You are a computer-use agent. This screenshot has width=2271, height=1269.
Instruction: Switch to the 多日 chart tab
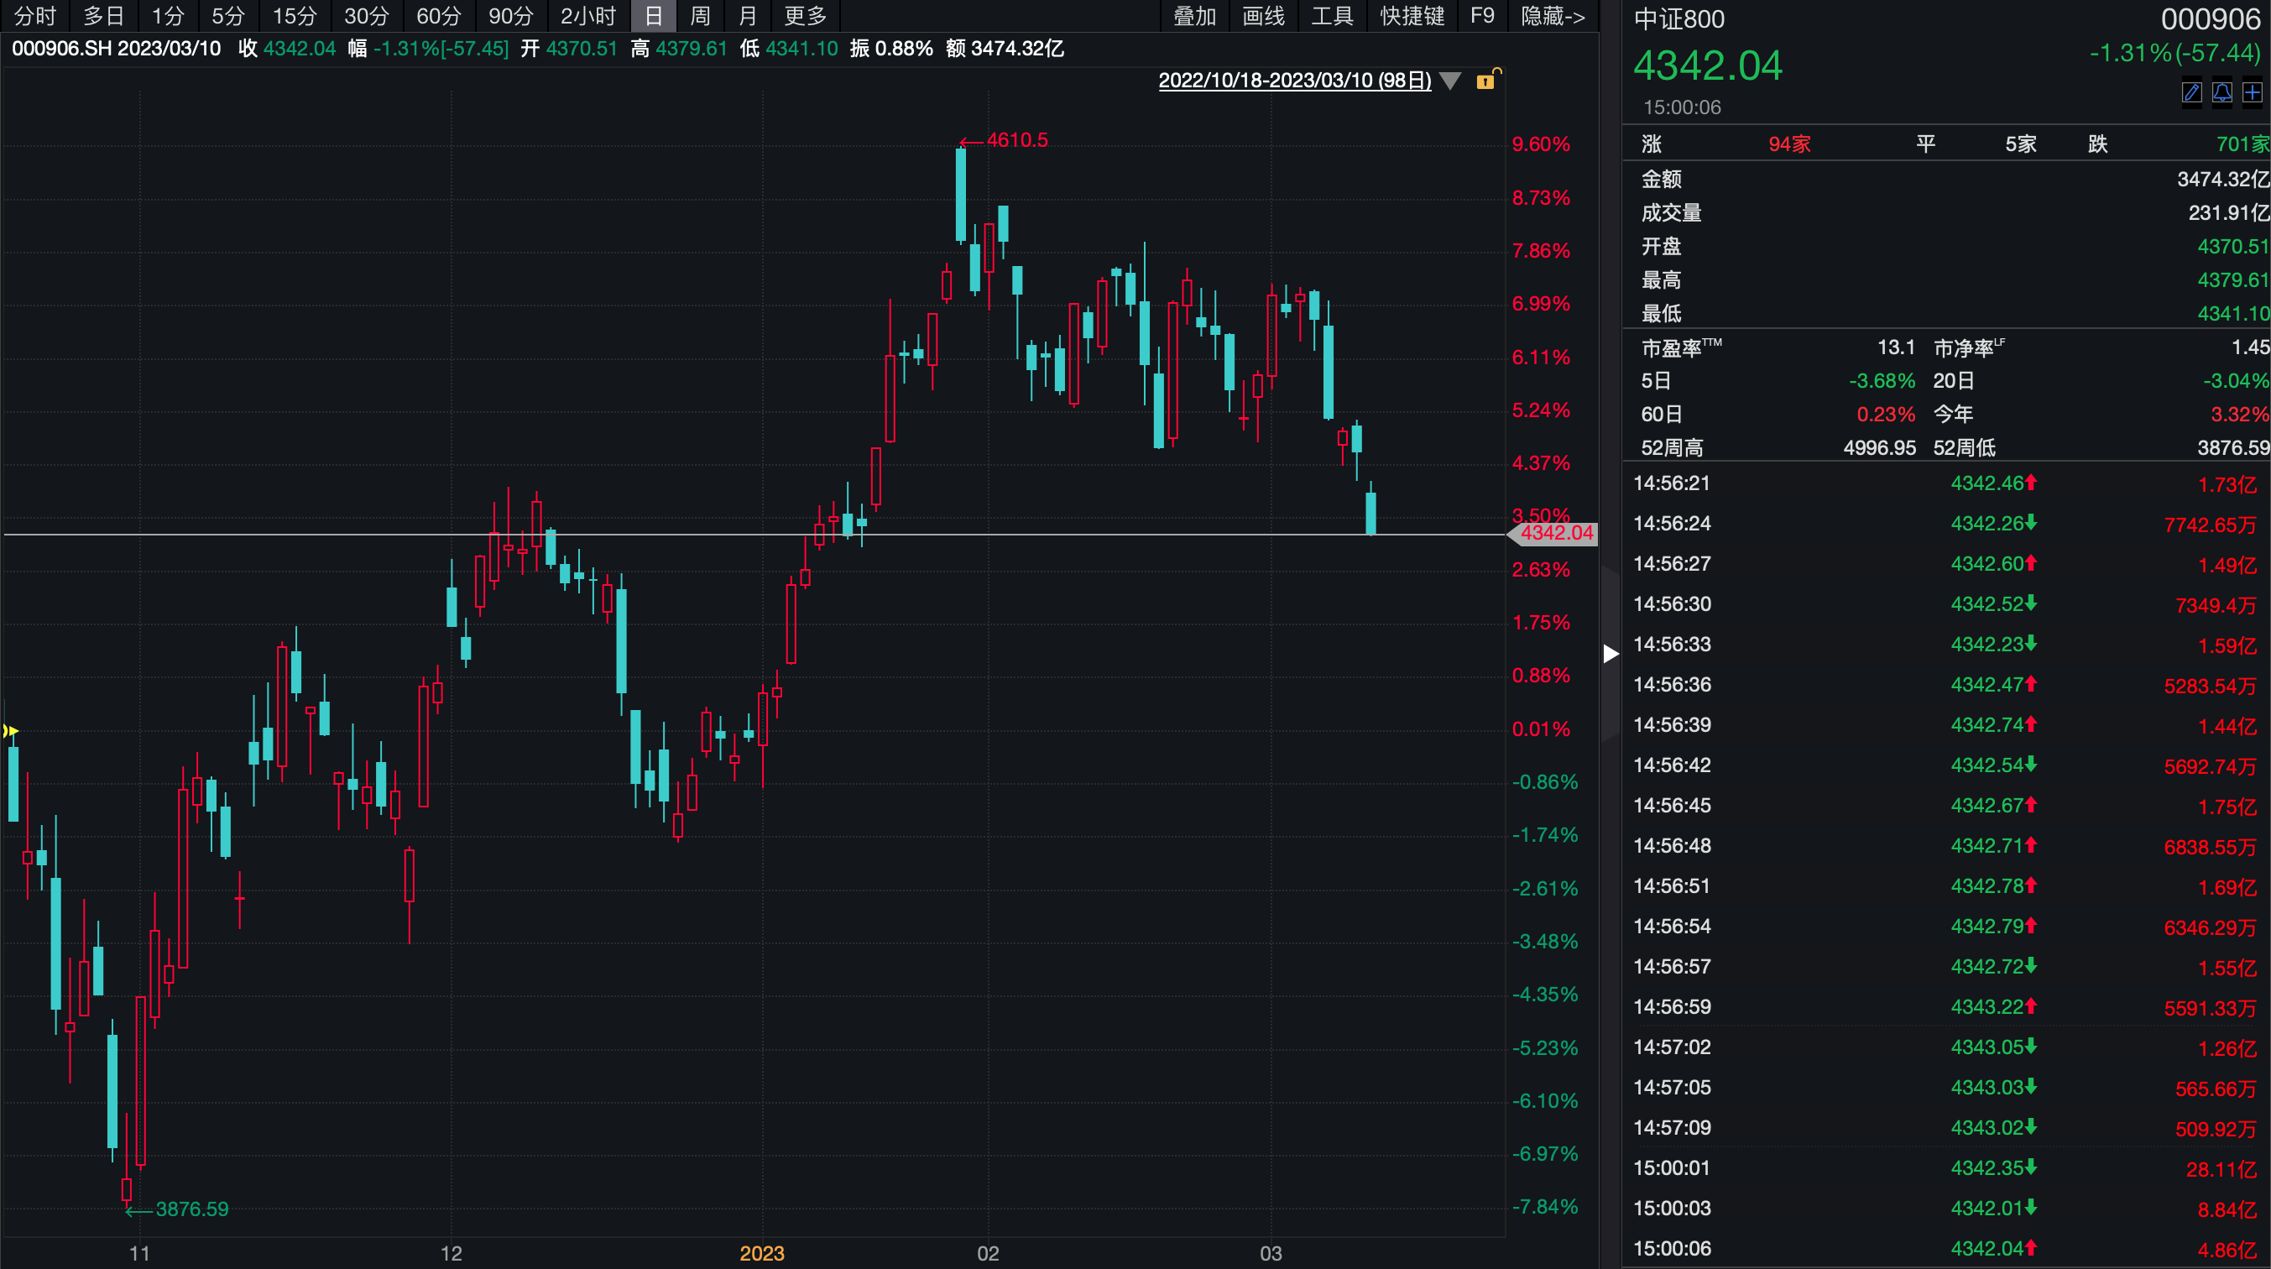[x=103, y=16]
